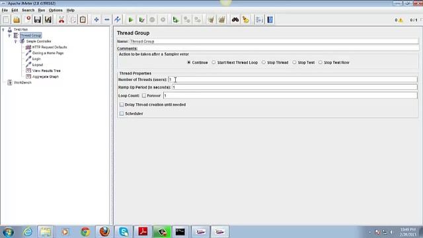This screenshot has width=423, height=238.
Task: Open the Search menu
Action: pos(28,11)
